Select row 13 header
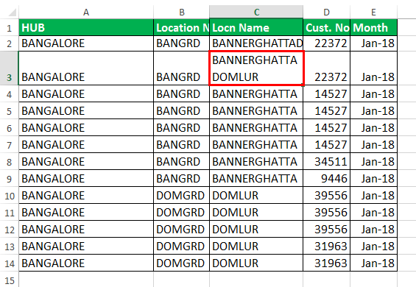Image resolution: width=416 pixels, height=287 pixels. (x=10, y=246)
